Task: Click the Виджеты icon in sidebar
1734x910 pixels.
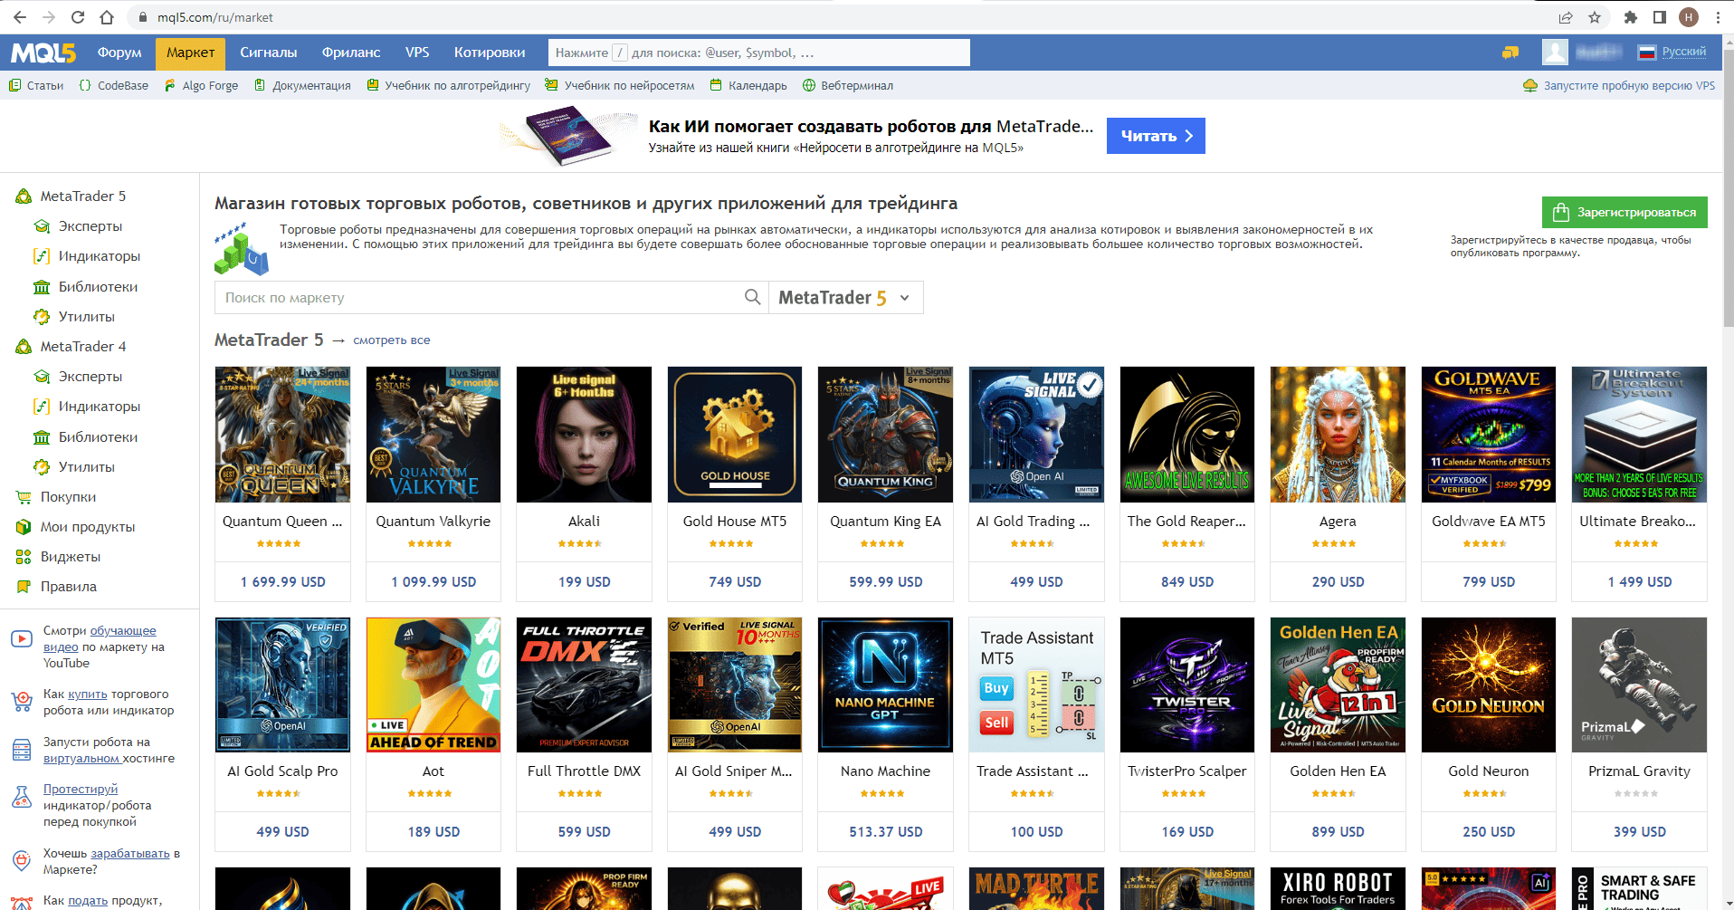Action: [x=24, y=557]
